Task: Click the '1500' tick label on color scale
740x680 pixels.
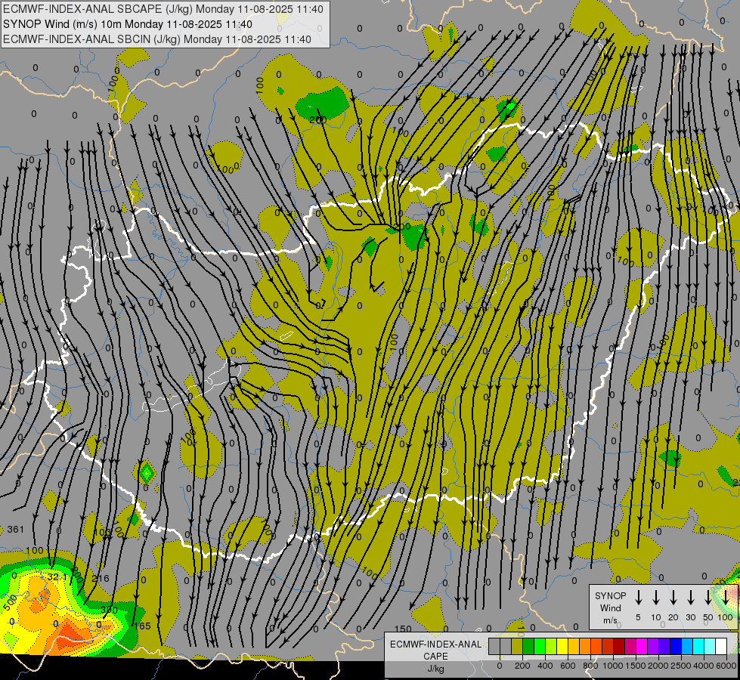Action: pyautogui.click(x=636, y=666)
